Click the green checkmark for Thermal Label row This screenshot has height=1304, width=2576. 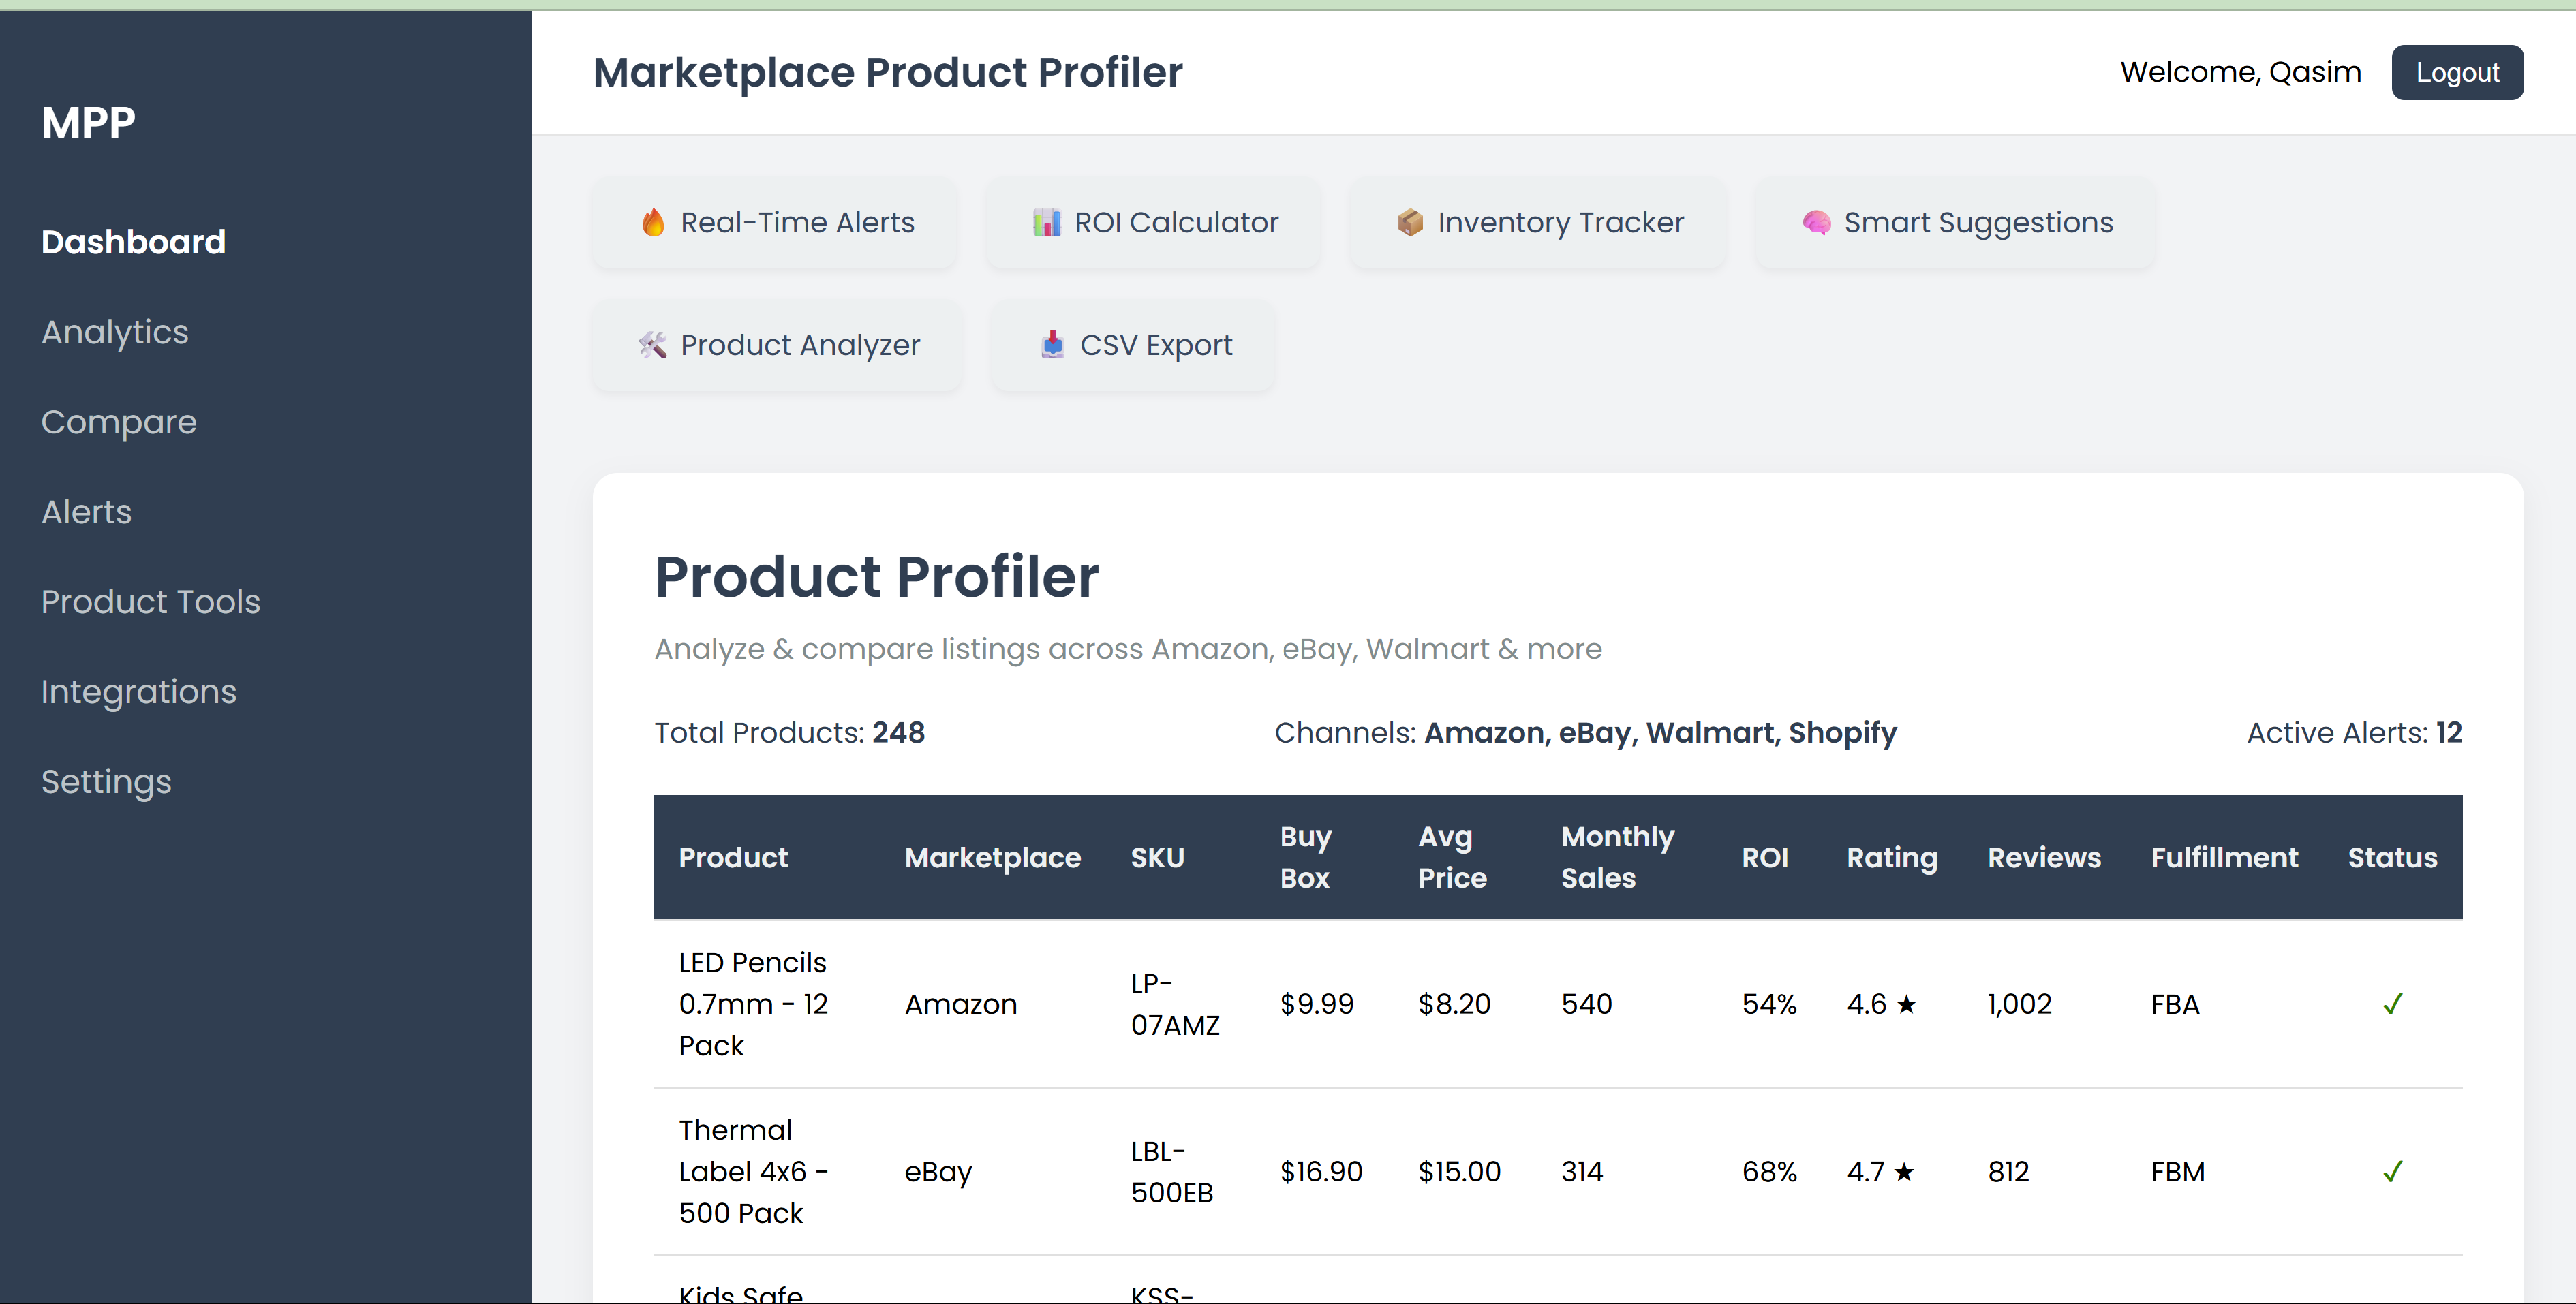pyautogui.click(x=2392, y=1171)
